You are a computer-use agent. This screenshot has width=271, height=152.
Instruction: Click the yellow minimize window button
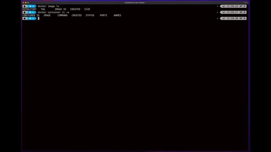click(26, 3)
